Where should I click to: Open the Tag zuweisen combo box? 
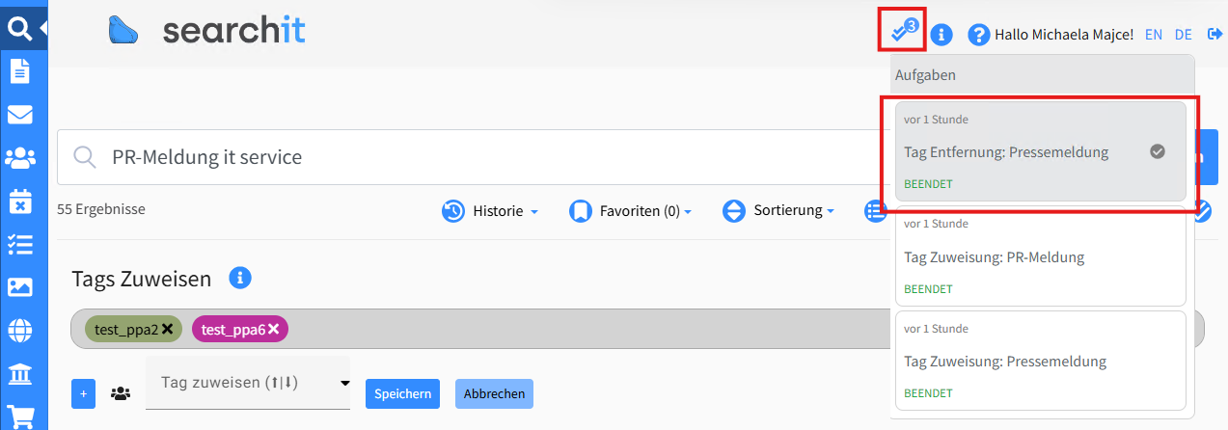(247, 383)
